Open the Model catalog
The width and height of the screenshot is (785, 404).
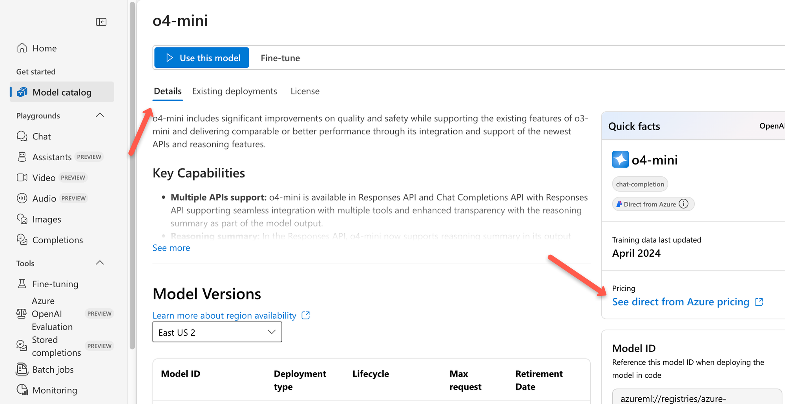click(x=62, y=92)
